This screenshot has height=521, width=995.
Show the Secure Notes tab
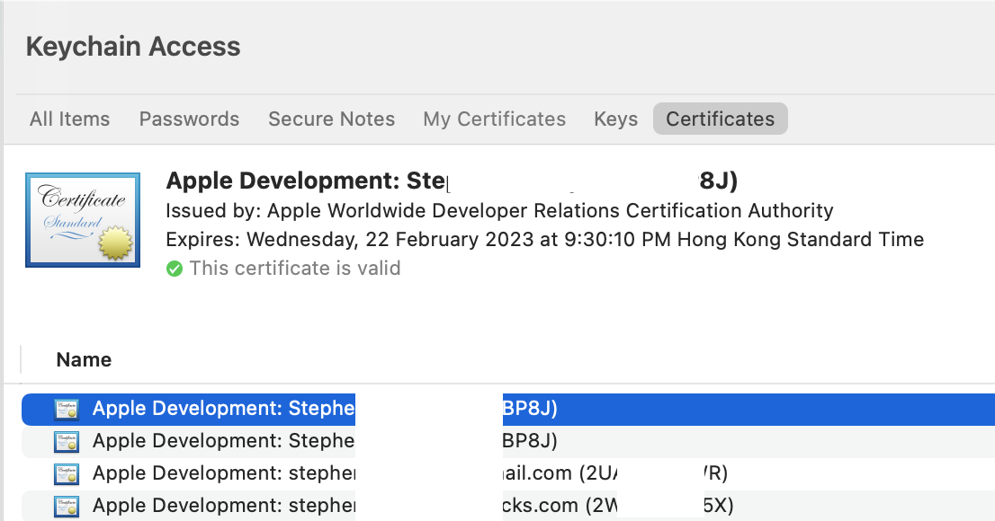331,119
